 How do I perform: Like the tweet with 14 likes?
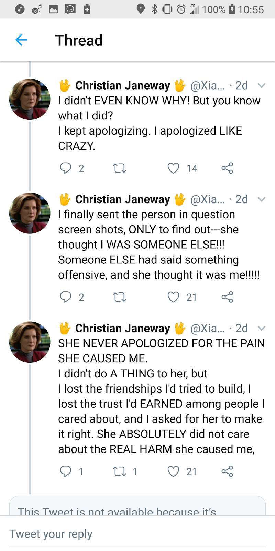click(x=173, y=168)
